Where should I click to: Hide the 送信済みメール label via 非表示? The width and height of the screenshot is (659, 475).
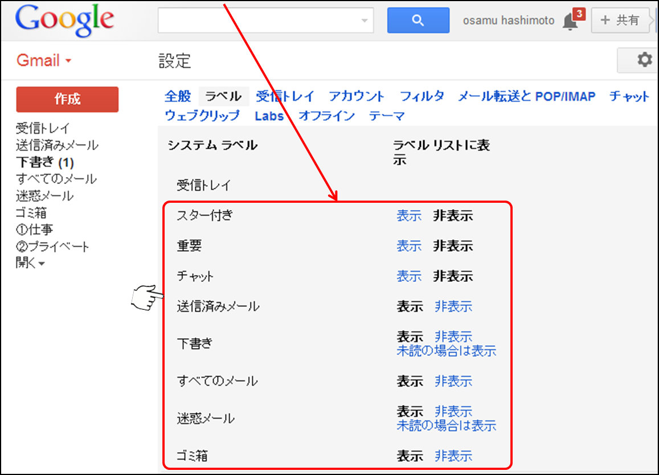453,306
